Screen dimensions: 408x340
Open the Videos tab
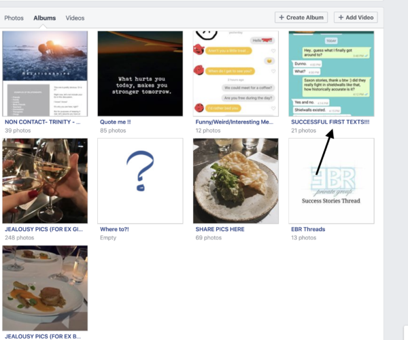coord(75,18)
